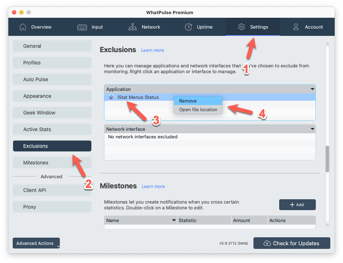Switch to the Input tab

click(x=90, y=27)
